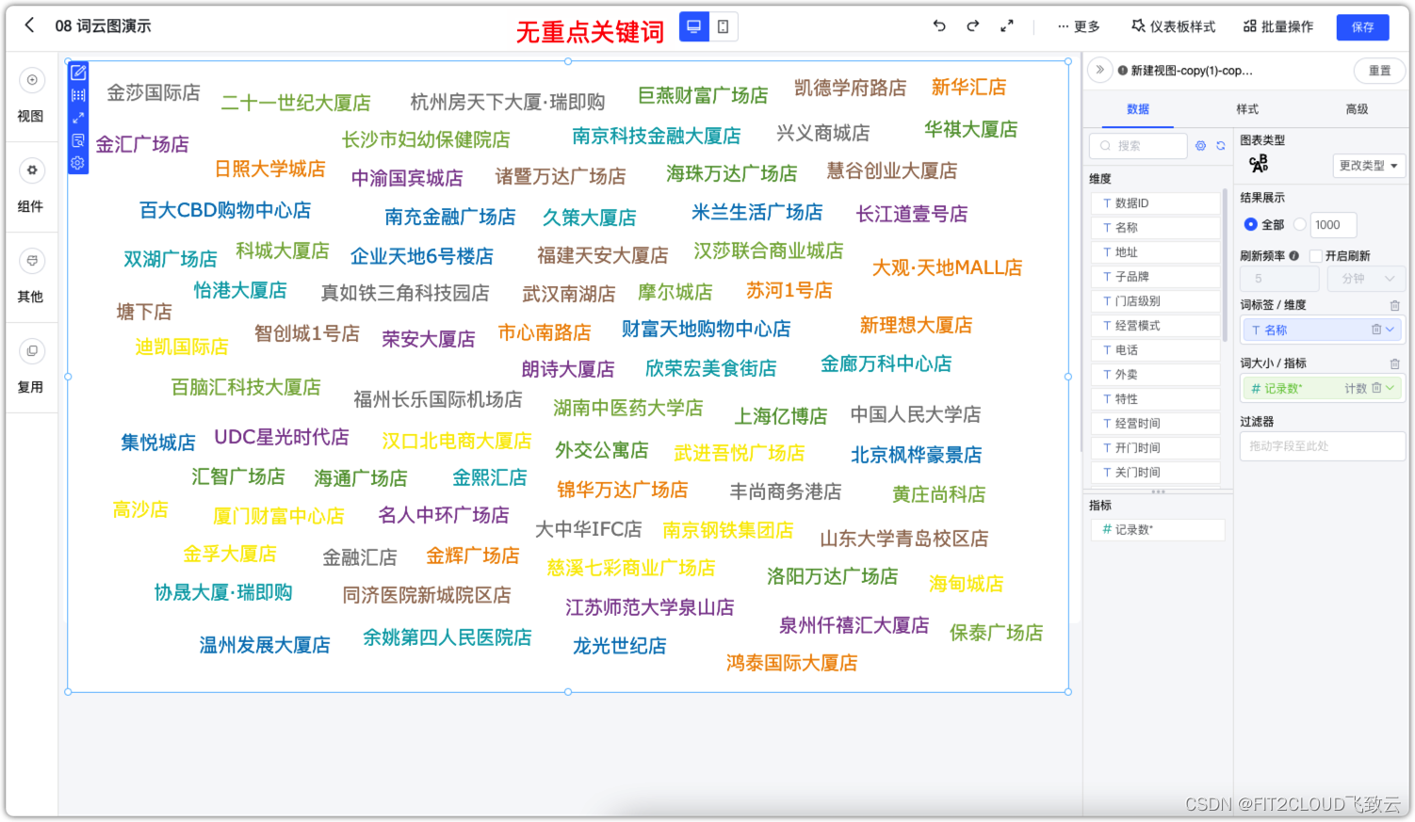Click the edit pencil icon on the word cloud
Viewport: 1415px width, 822px height.
click(78, 73)
